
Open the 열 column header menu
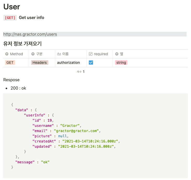click(150, 54)
